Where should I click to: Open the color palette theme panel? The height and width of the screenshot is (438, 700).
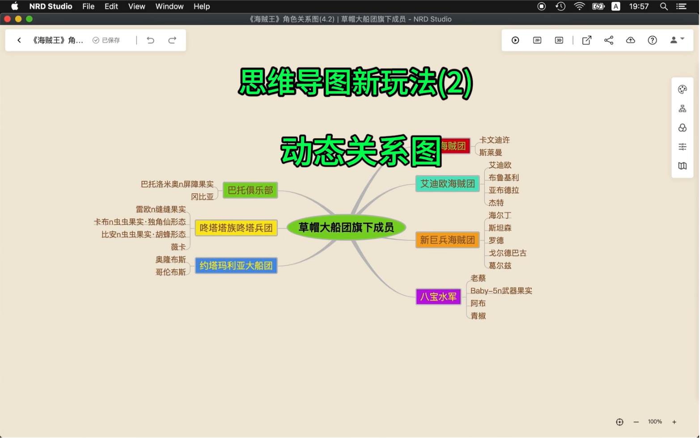683,89
